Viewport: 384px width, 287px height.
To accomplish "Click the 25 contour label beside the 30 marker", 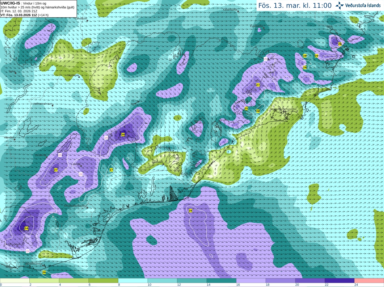I will pos(106,138).
